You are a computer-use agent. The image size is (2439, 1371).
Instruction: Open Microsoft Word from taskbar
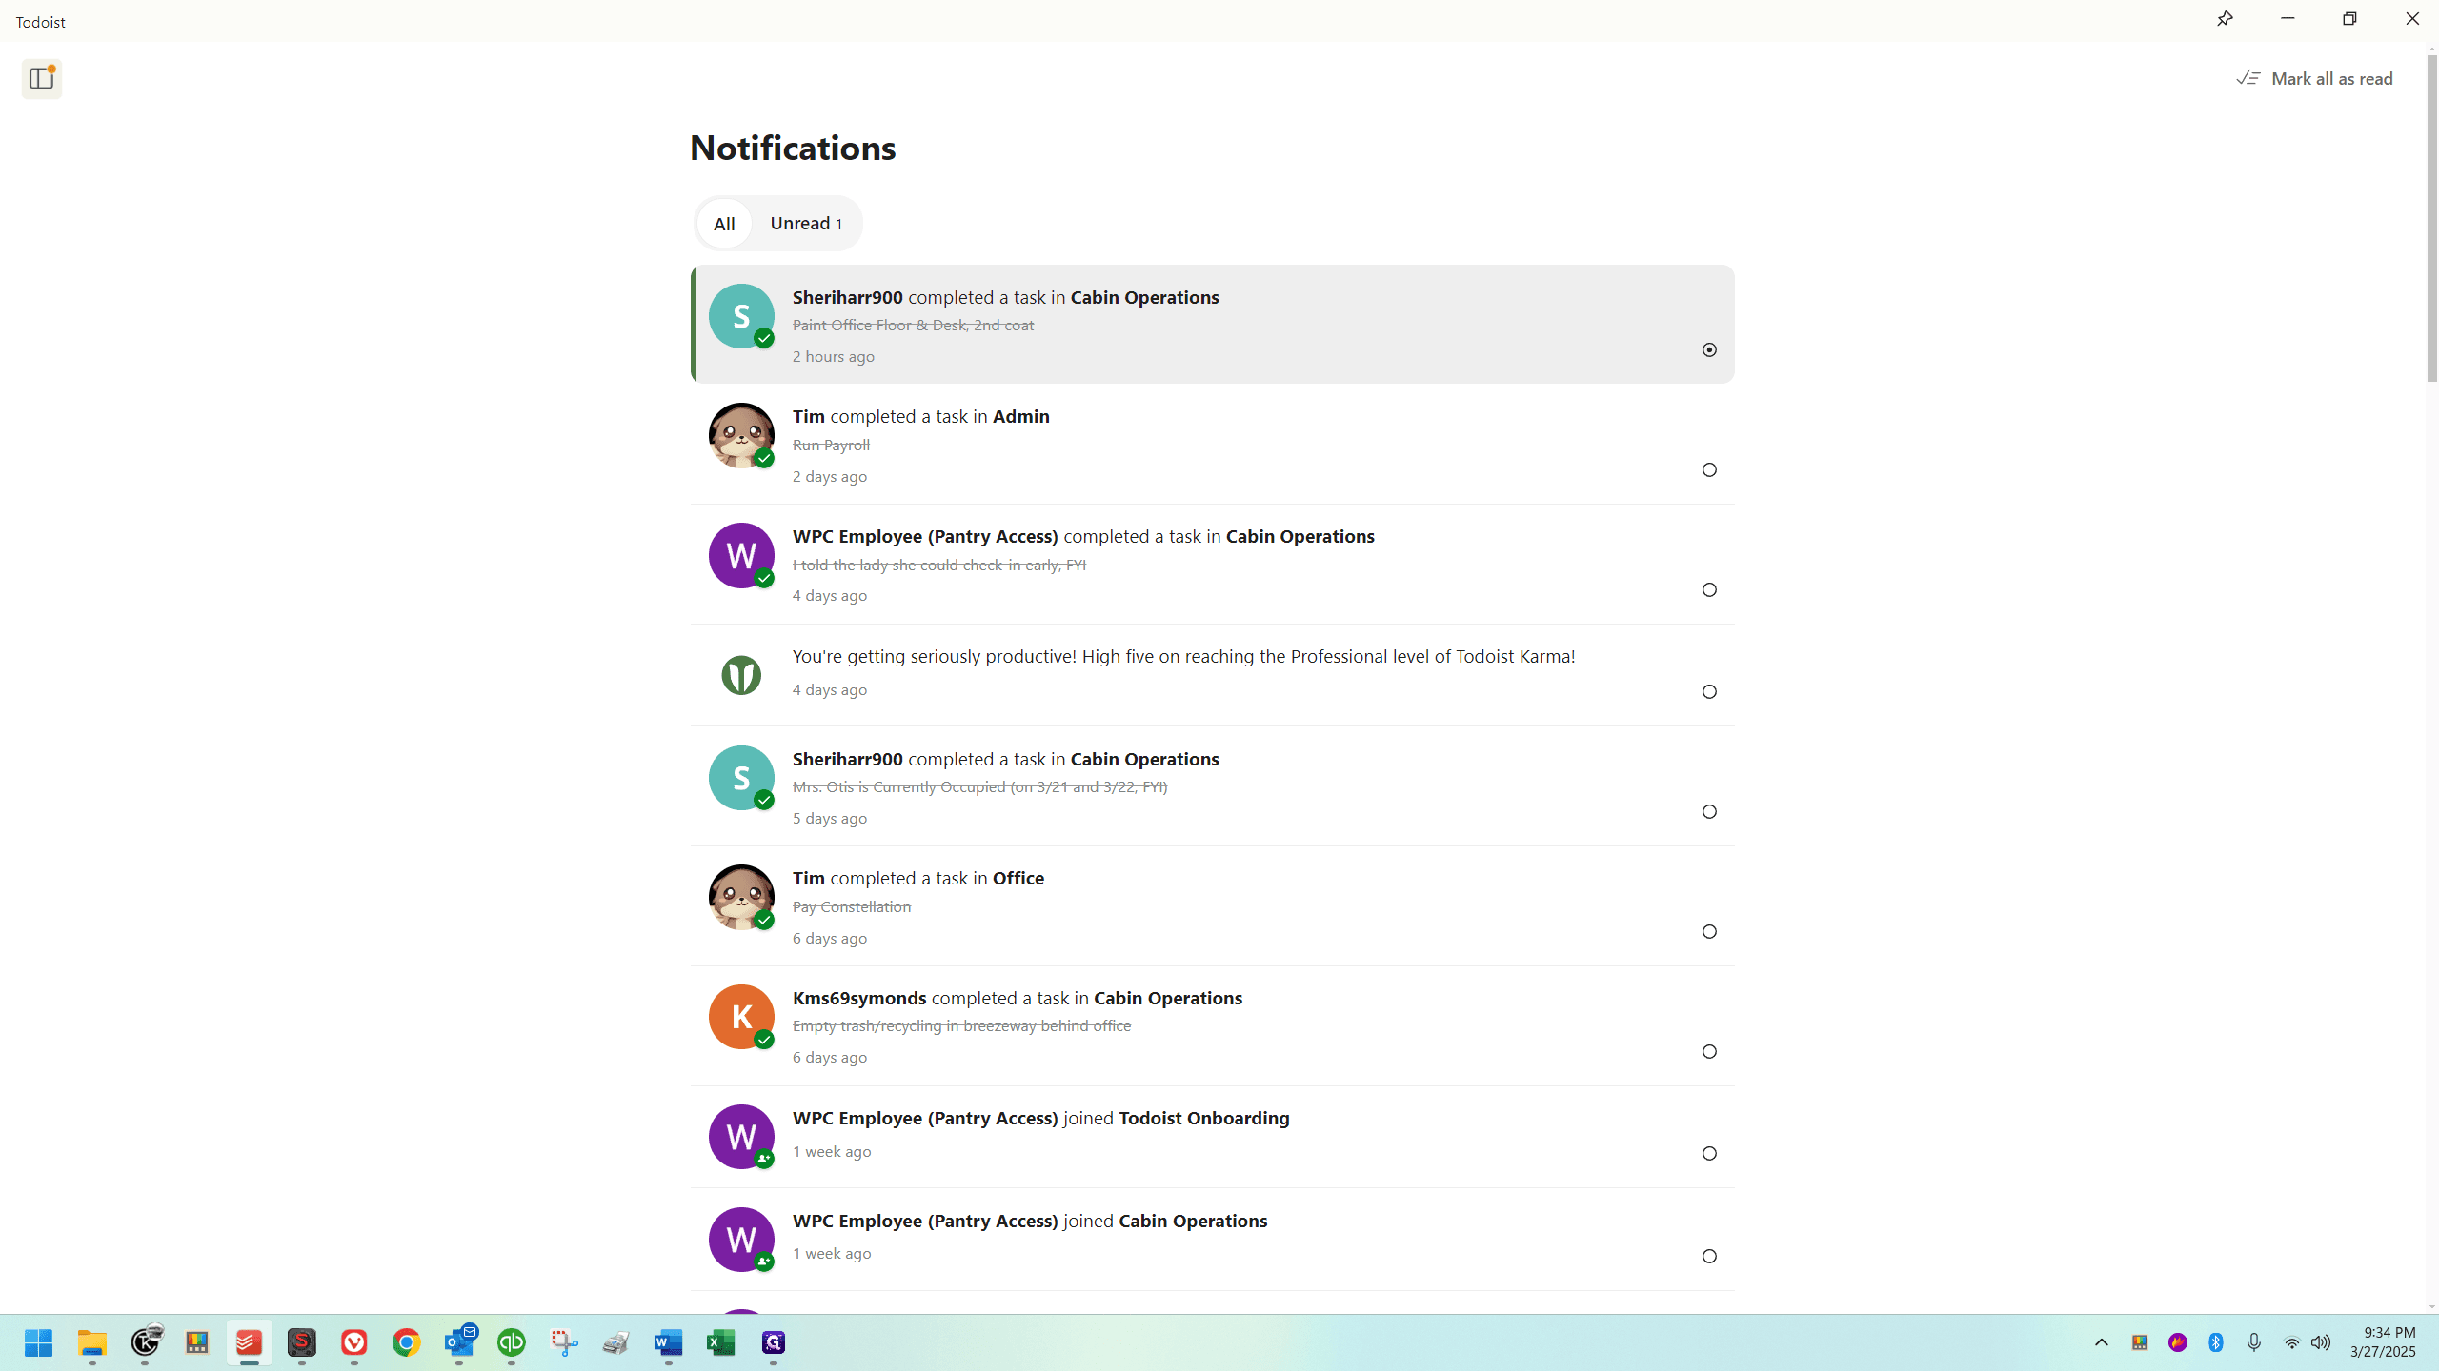click(669, 1342)
